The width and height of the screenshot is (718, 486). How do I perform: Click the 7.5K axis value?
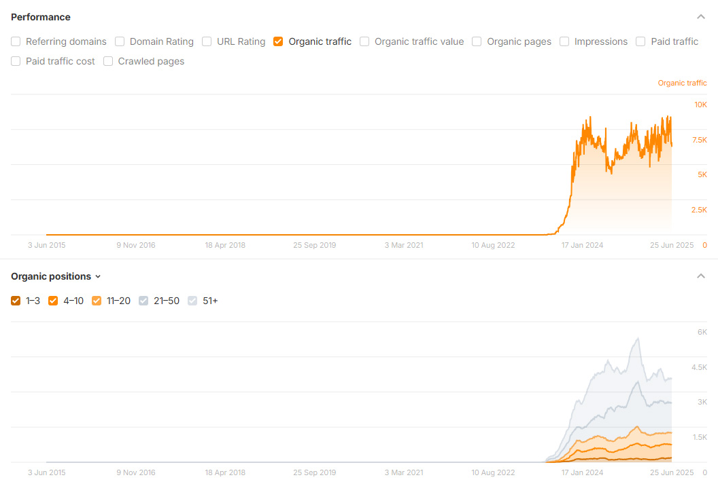pos(699,140)
